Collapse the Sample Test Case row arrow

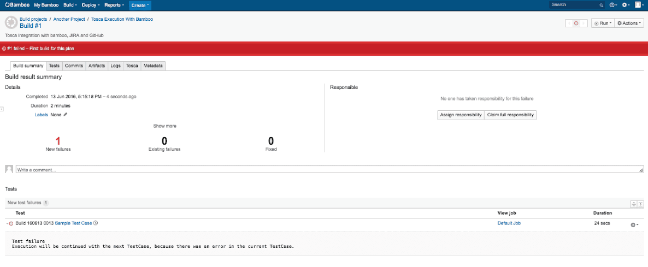(x=7, y=224)
